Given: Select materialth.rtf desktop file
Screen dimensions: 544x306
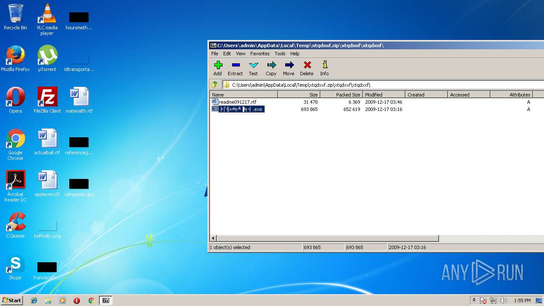Looking at the screenshot, I should [x=79, y=100].
